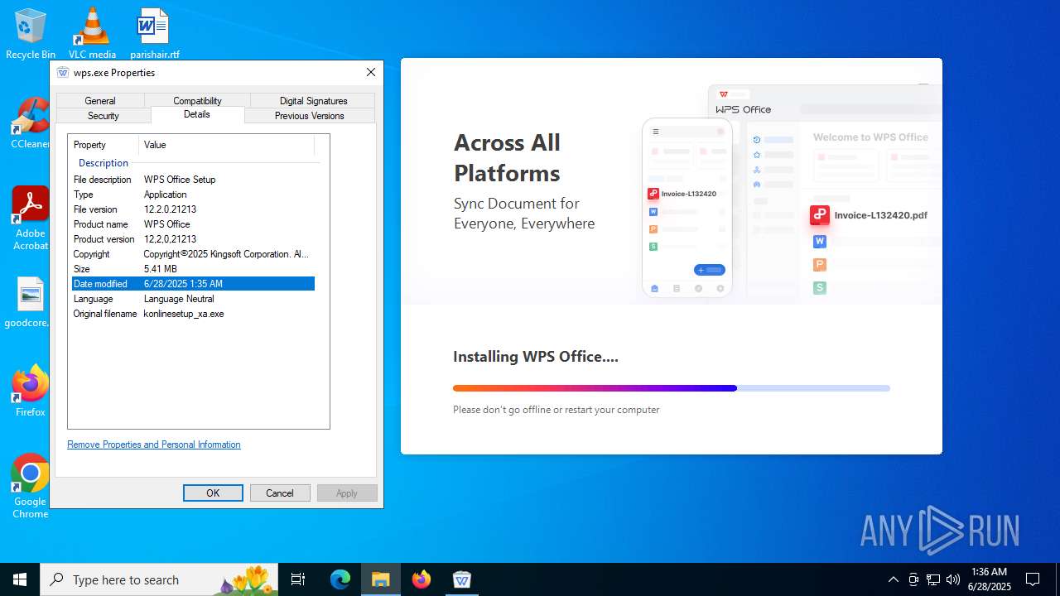Open Firefox from taskbar
This screenshot has height=596, width=1060.
coord(422,579)
